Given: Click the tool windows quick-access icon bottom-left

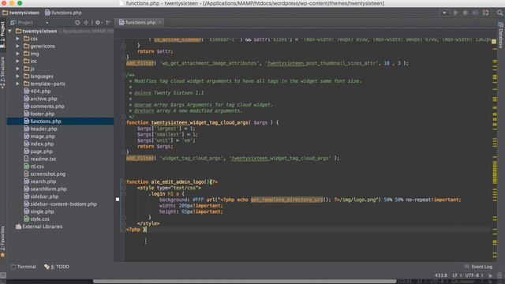Looking at the screenshot, I should pos(3,275).
